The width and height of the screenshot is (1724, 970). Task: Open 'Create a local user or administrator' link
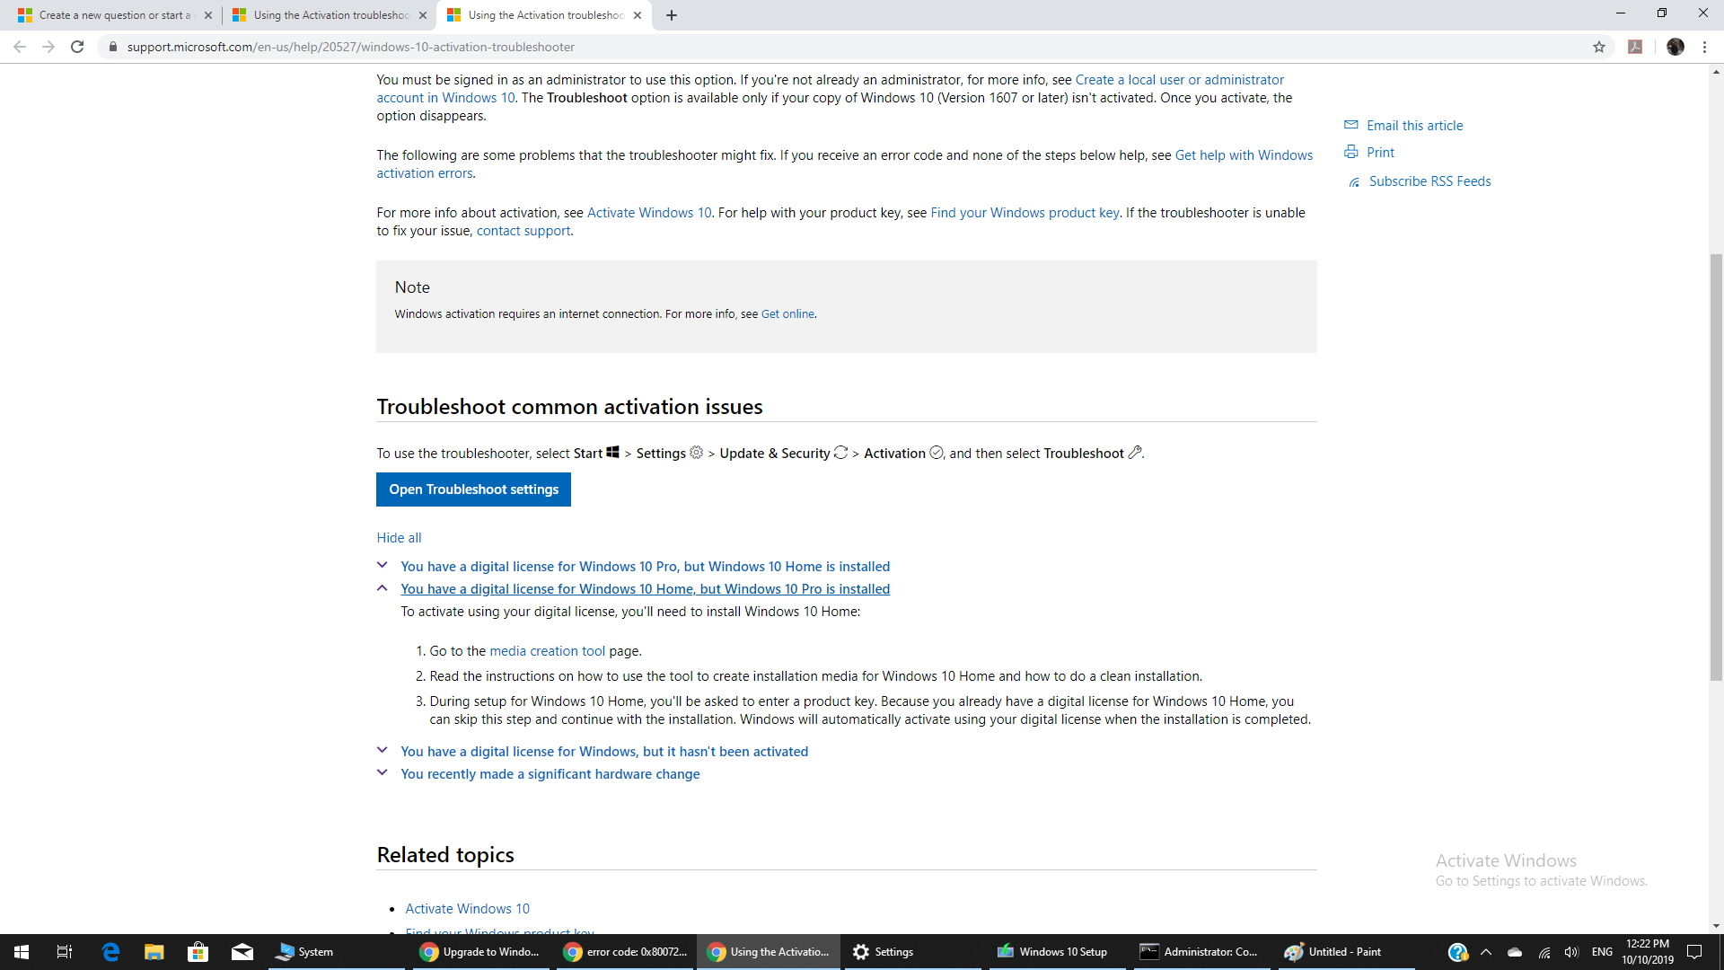pyautogui.click(x=1179, y=80)
